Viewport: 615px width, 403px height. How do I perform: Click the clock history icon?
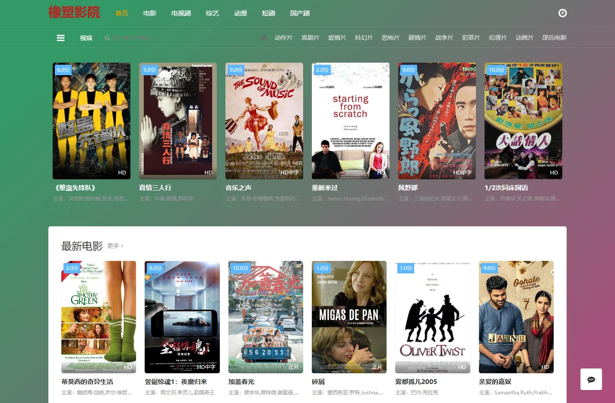coord(562,13)
